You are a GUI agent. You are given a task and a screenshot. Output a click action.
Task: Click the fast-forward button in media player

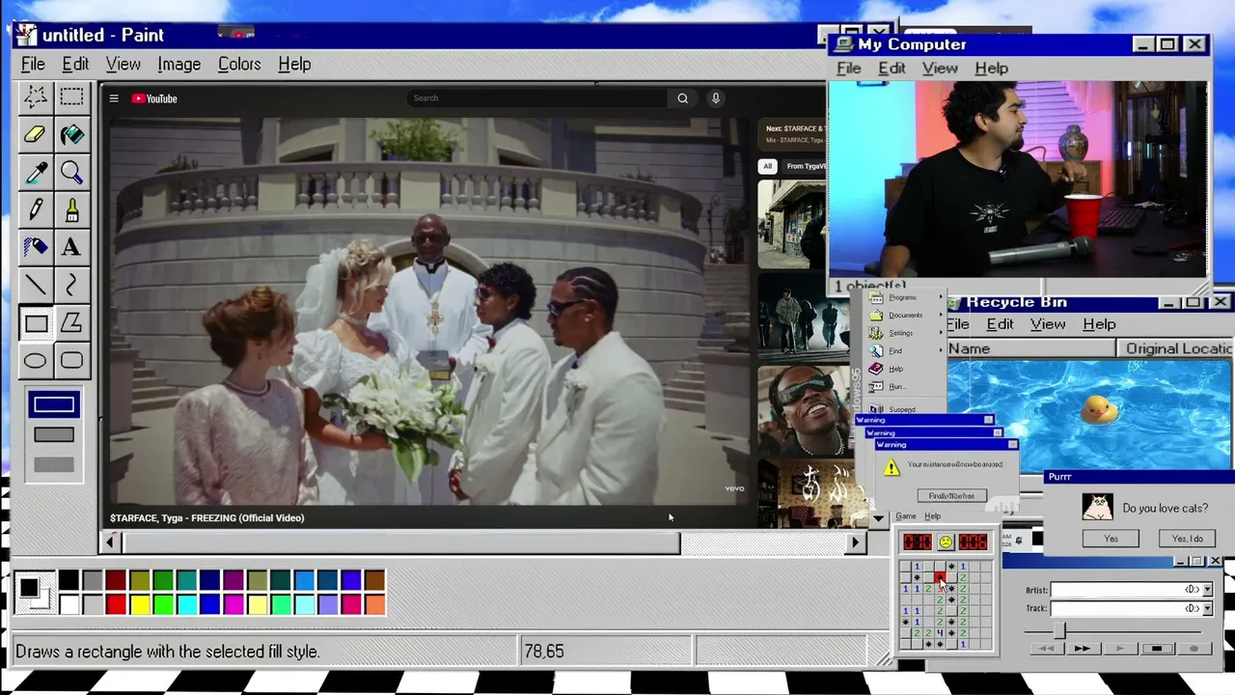click(x=1082, y=649)
